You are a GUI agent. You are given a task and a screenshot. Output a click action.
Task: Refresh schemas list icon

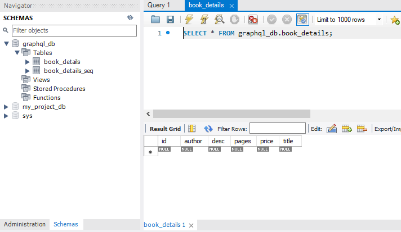pos(130,17)
